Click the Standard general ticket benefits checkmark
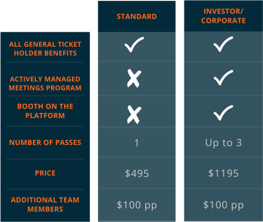 (x=134, y=45)
